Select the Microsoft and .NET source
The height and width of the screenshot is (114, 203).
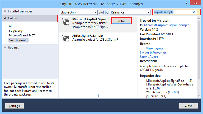22,35
